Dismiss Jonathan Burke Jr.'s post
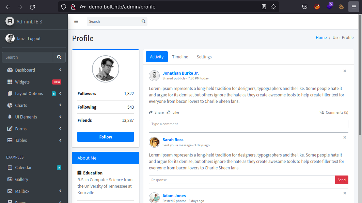362x203 pixels. 345,71
